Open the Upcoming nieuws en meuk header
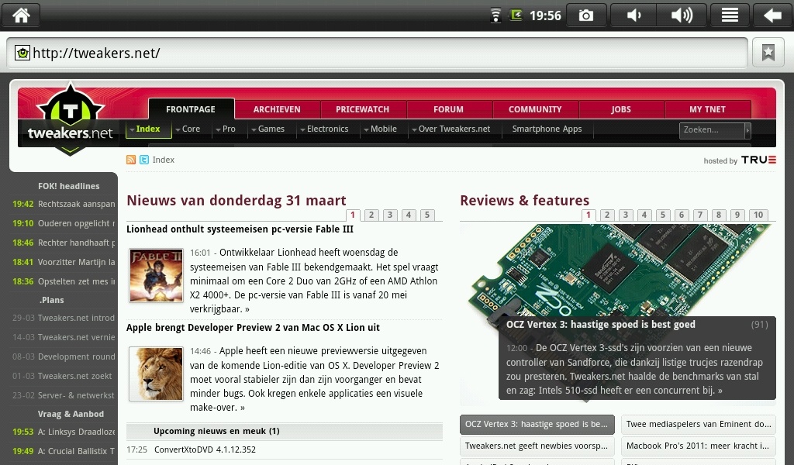The image size is (794, 465). pos(284,431)
